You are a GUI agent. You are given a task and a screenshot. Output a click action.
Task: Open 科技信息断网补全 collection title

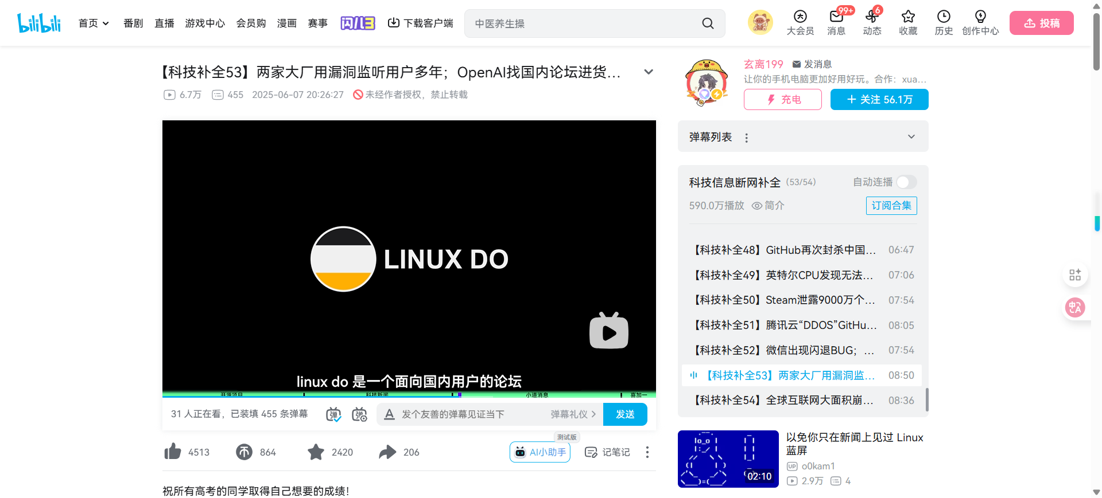pos(735,182)
